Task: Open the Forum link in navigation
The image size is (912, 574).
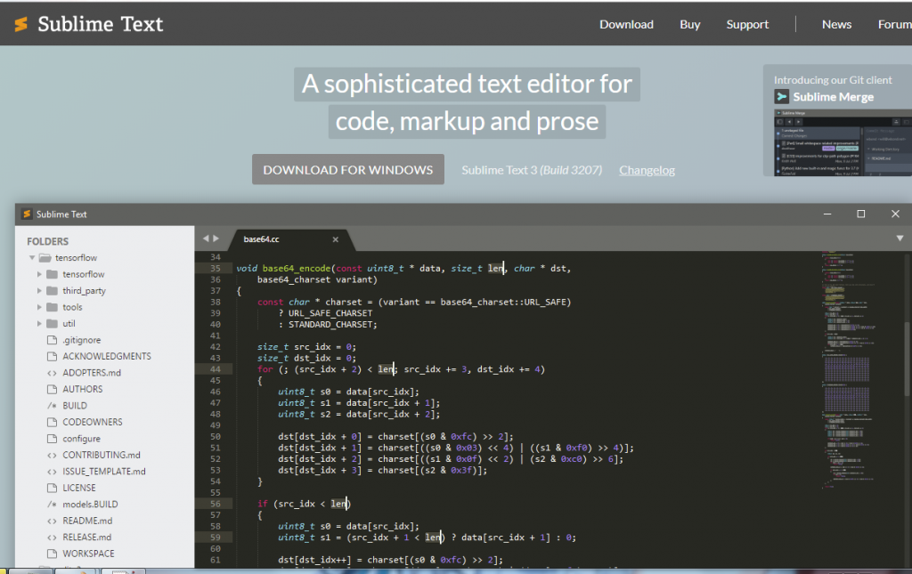Action: [x=894, y=24]
